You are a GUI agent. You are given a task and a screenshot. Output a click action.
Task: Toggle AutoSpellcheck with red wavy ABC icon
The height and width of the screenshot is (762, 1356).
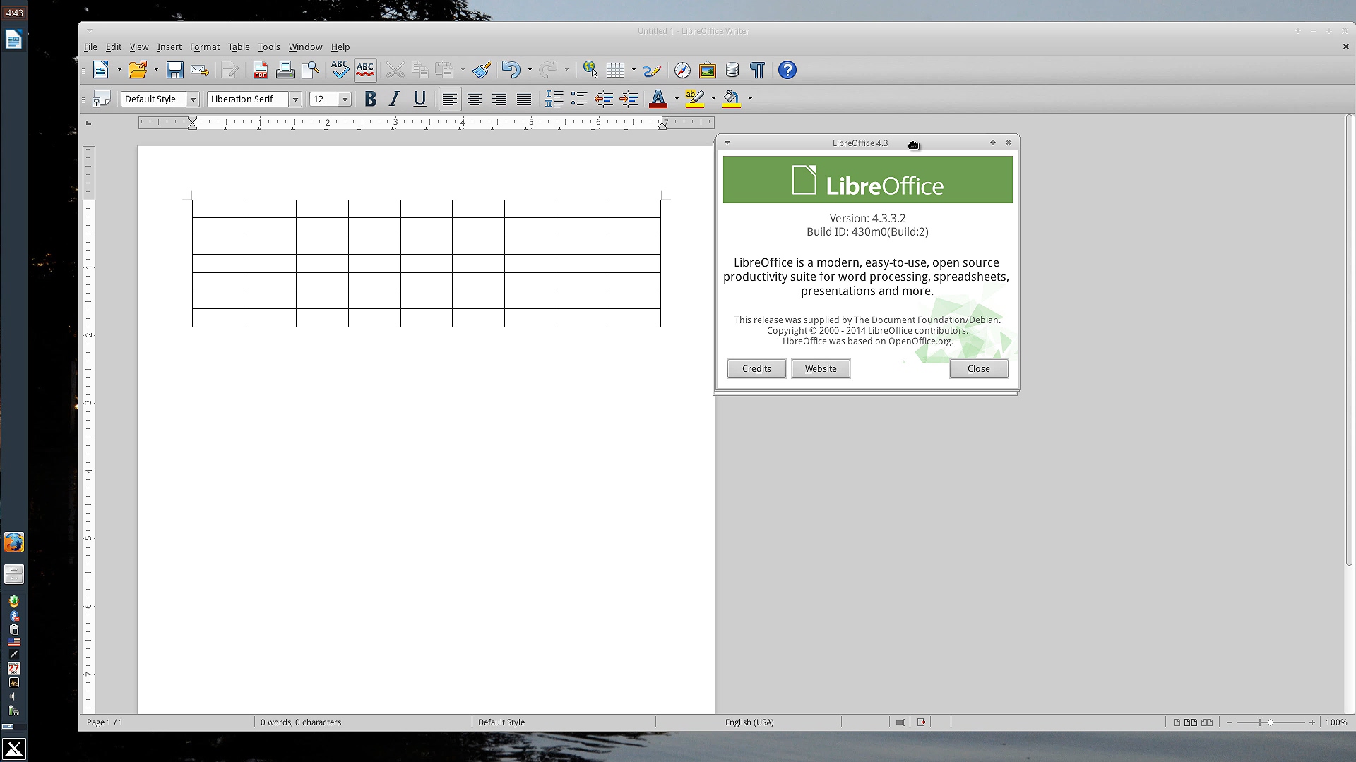pyautogui.click(x=365, y=70)
